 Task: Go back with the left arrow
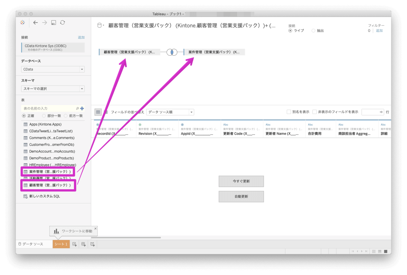[35, 23]
